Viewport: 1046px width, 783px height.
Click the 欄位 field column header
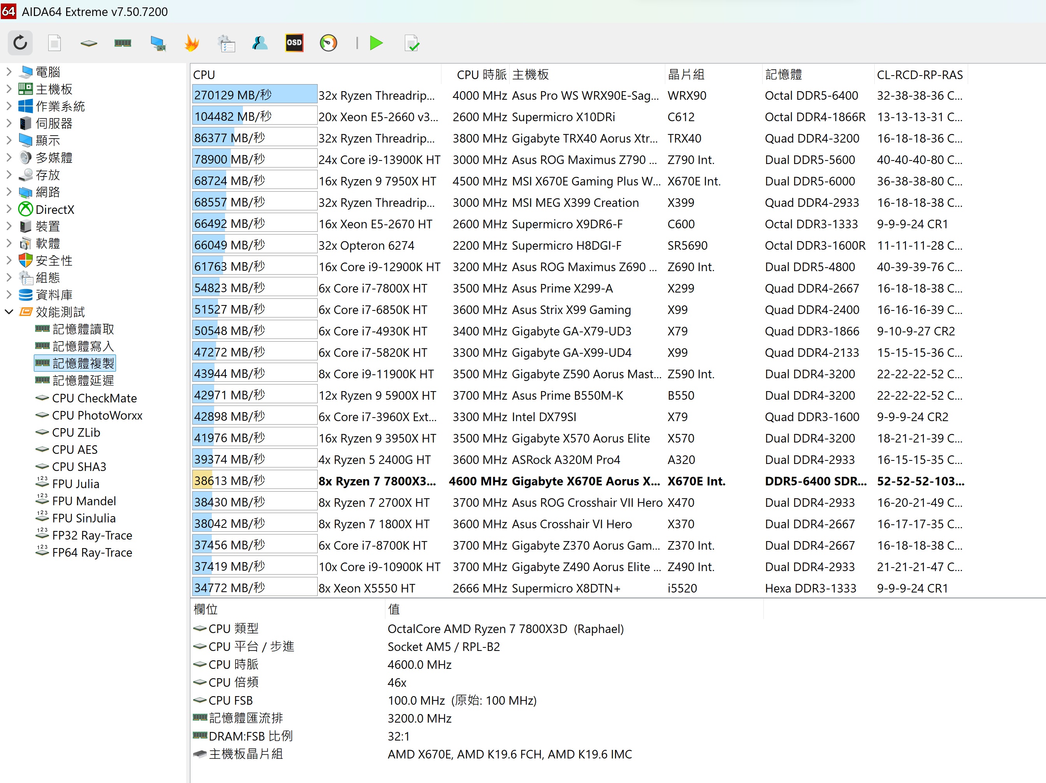[x=288, y=609]
